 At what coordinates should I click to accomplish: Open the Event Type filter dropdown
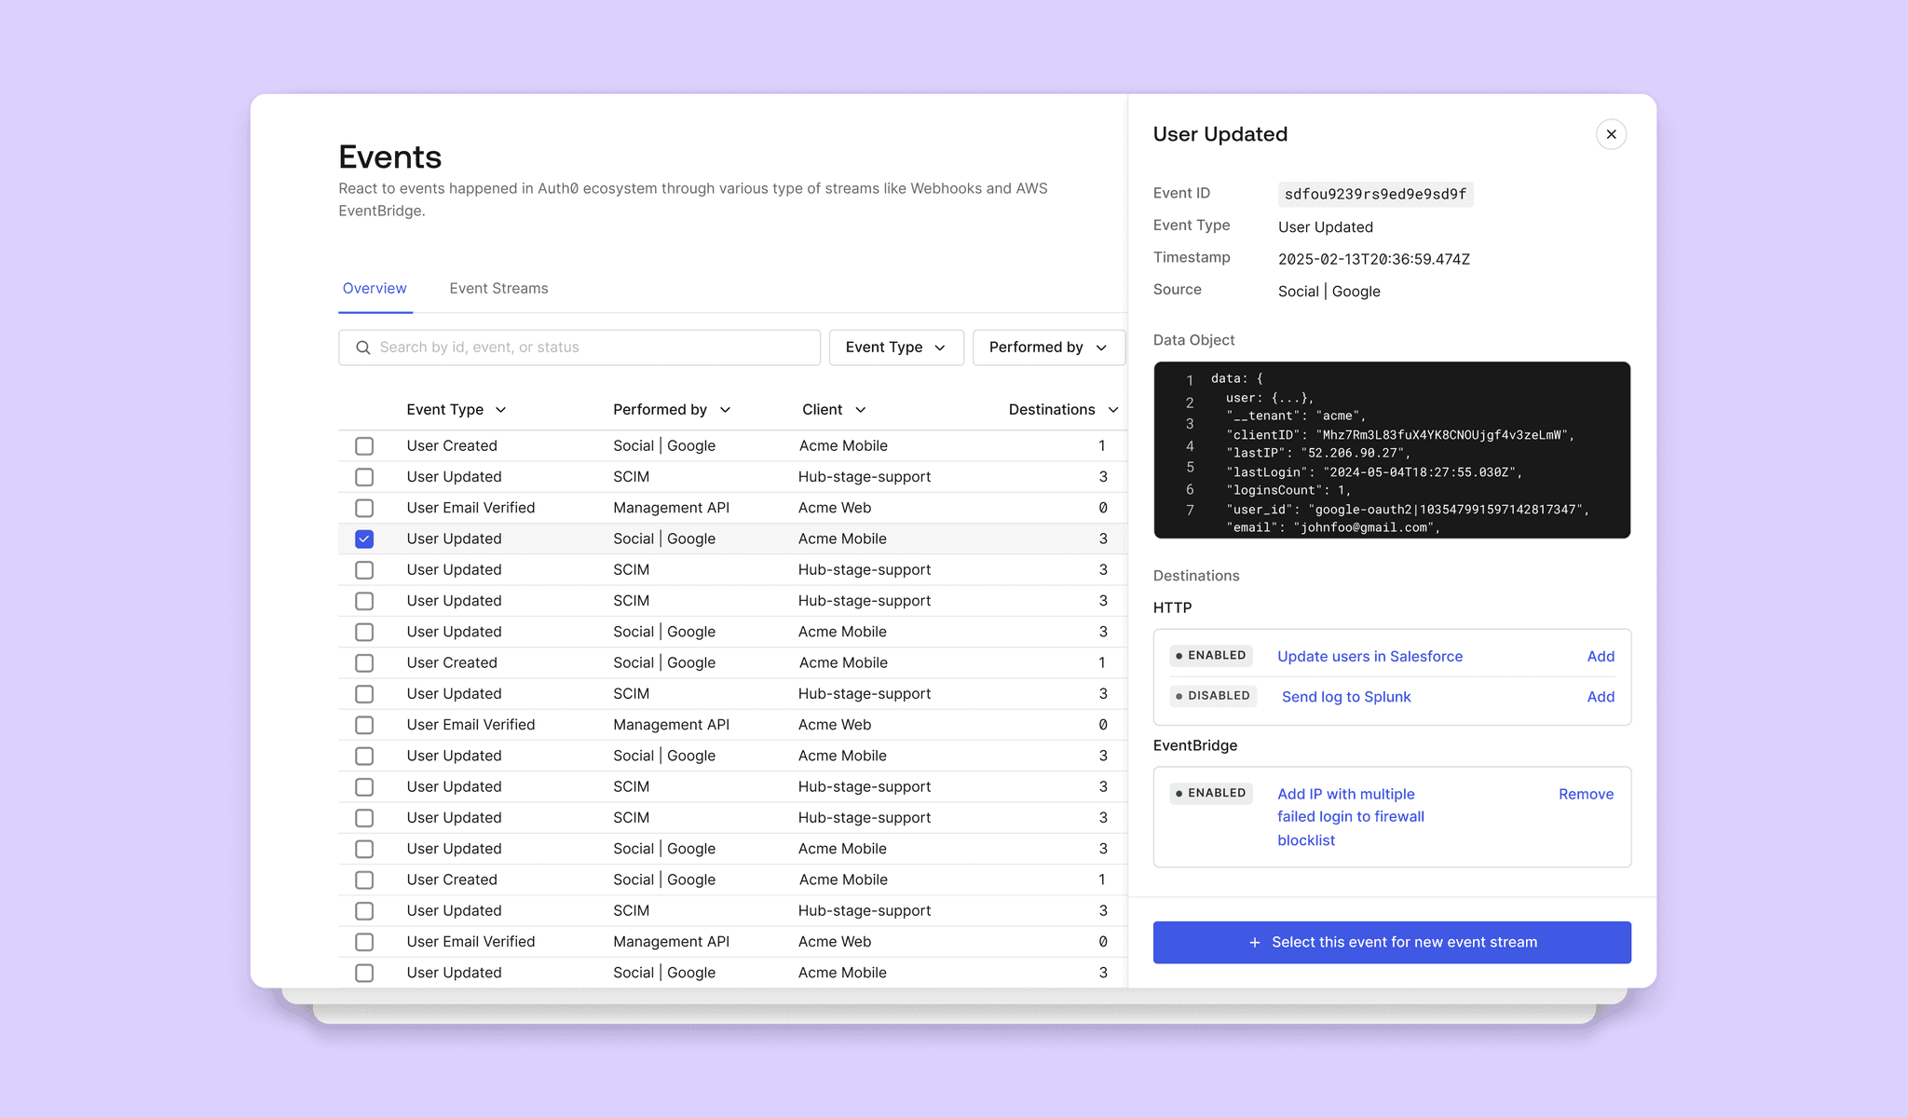[895, 348]
